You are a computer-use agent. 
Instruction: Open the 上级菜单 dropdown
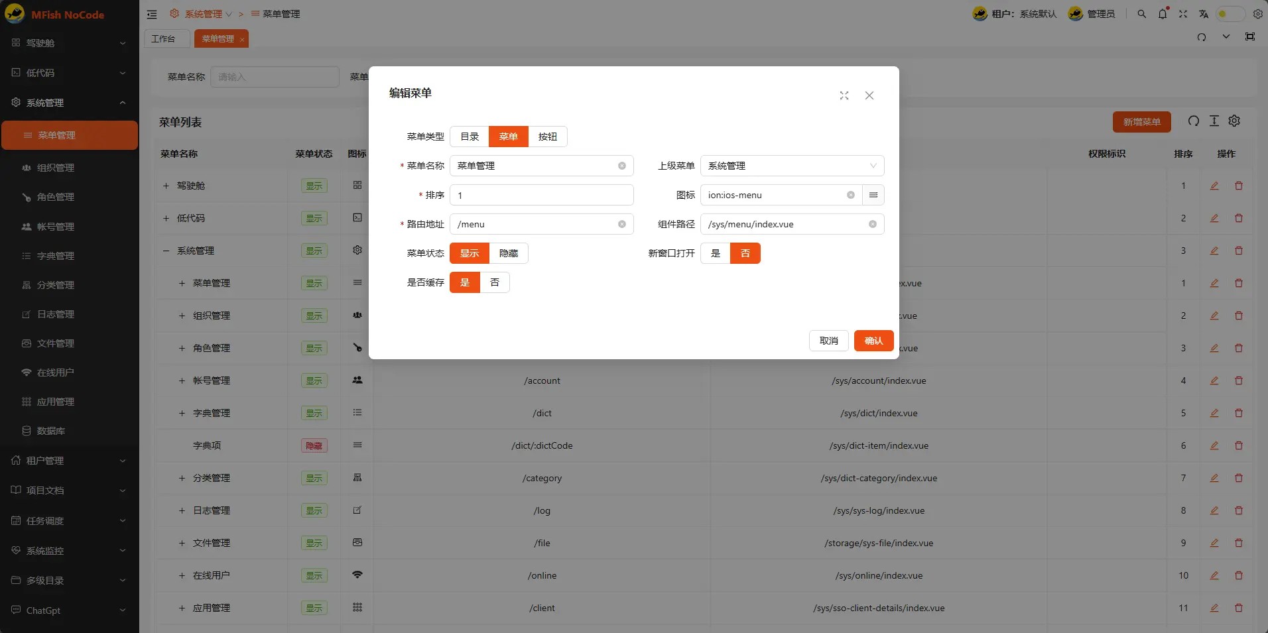click(x=792, y=166)
